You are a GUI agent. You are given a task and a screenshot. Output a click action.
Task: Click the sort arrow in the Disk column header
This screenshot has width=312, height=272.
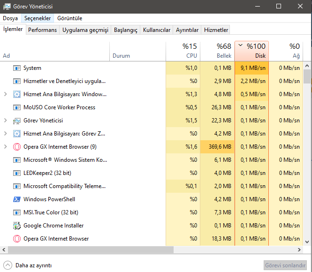(x=240, y=45)
